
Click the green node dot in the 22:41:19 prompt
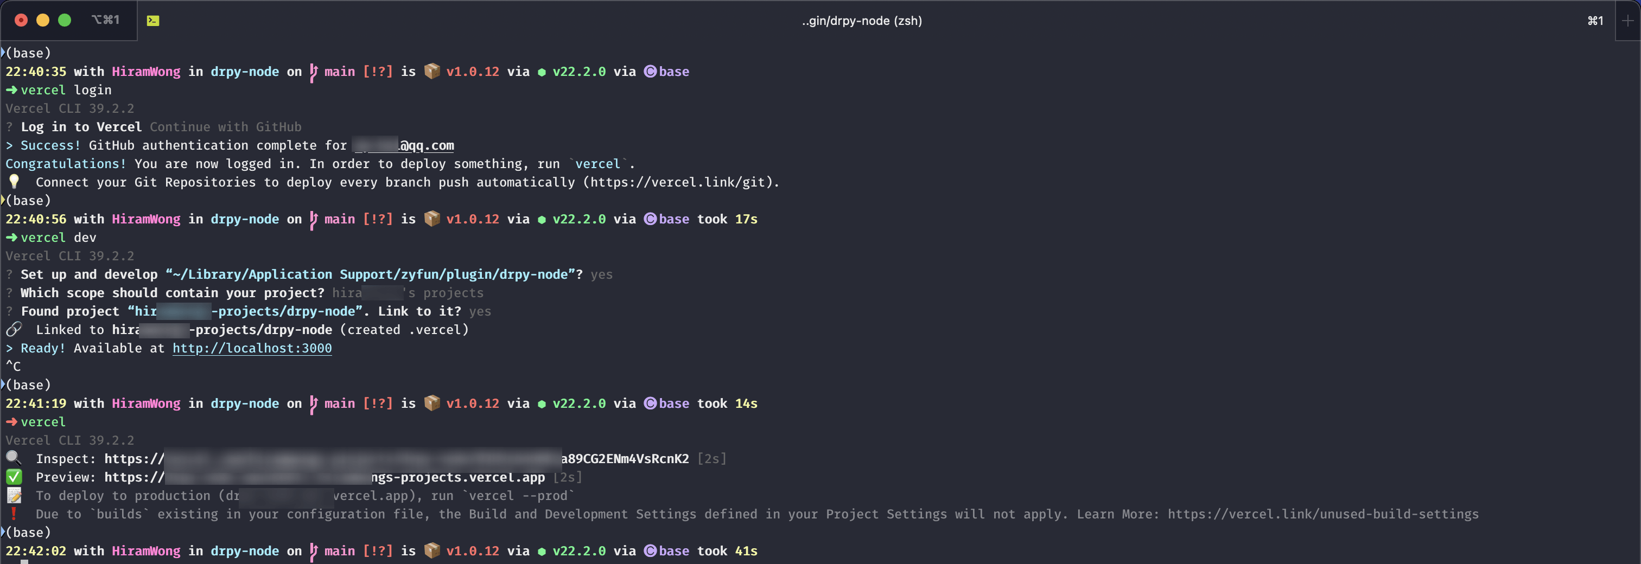click(x=542, y=404)
